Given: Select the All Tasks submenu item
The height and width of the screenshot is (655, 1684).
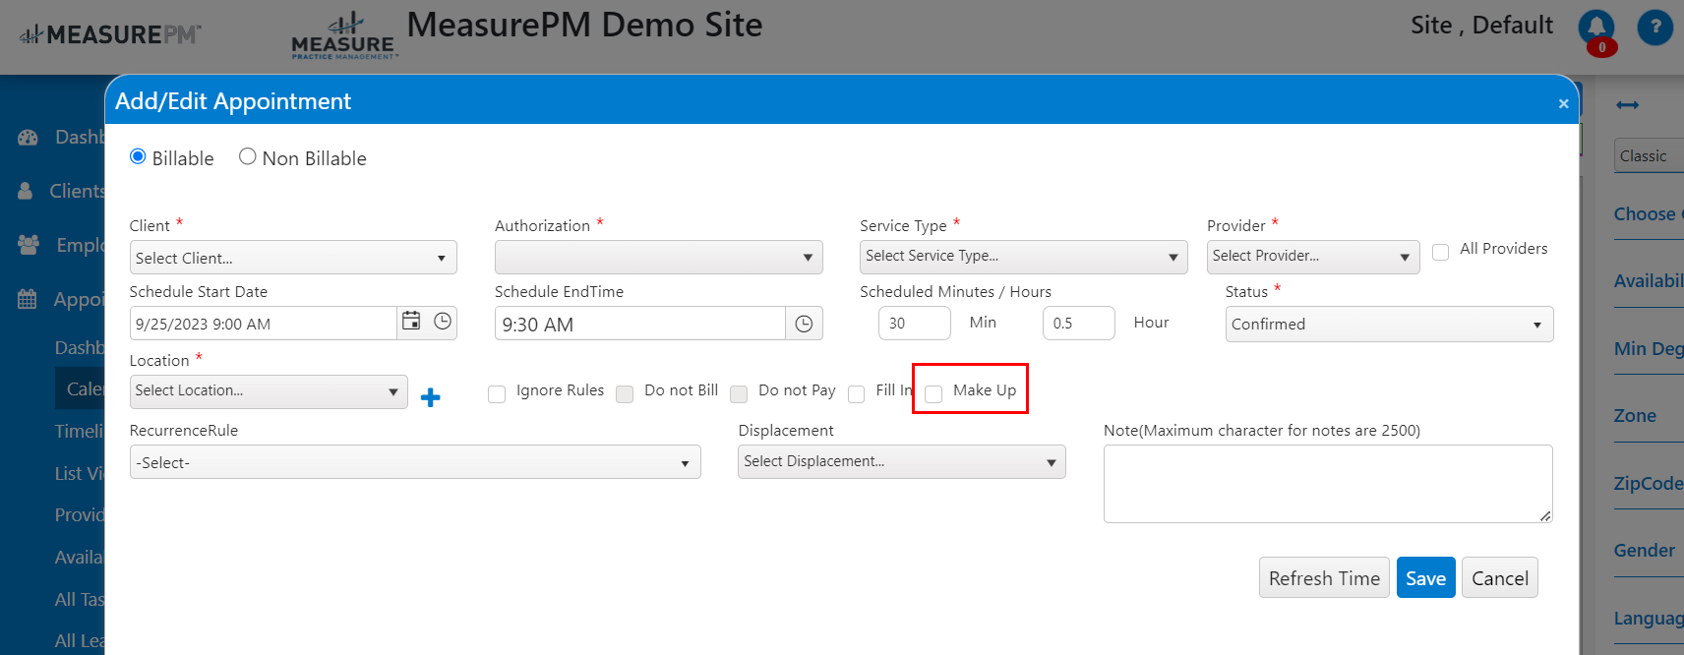Looking at the screenshot, I should tap(79, 600).
